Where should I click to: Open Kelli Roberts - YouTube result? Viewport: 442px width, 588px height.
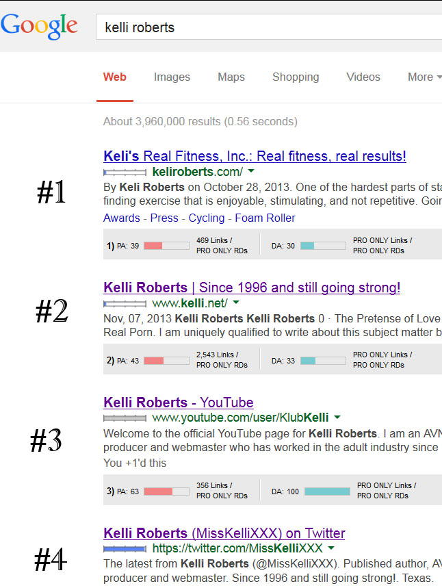tap(179, 402)
